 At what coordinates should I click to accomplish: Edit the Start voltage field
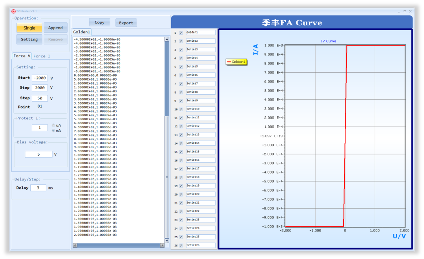coord(40,78)
